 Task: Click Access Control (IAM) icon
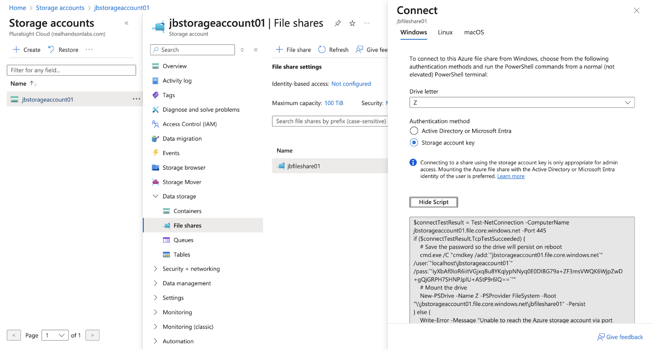[x=155, y=124]
